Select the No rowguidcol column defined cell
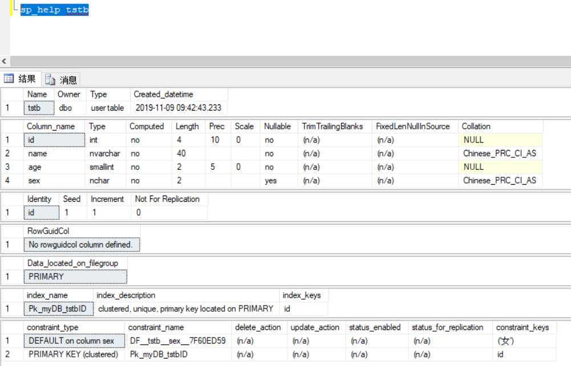The height and width of the screenshot is (366, 571). pyautogui.click(x=82, y=245)
